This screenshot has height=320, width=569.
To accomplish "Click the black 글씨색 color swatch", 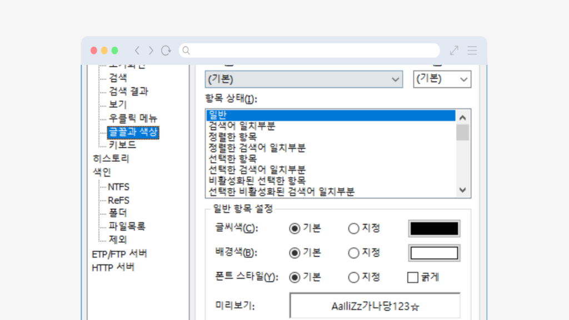I will pos(434,228).
